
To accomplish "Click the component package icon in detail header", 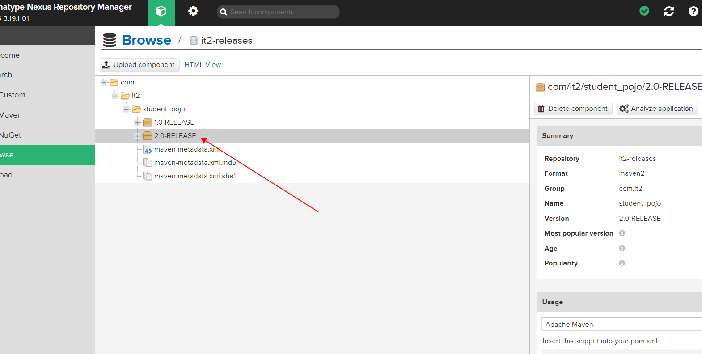I will point(540,87).
